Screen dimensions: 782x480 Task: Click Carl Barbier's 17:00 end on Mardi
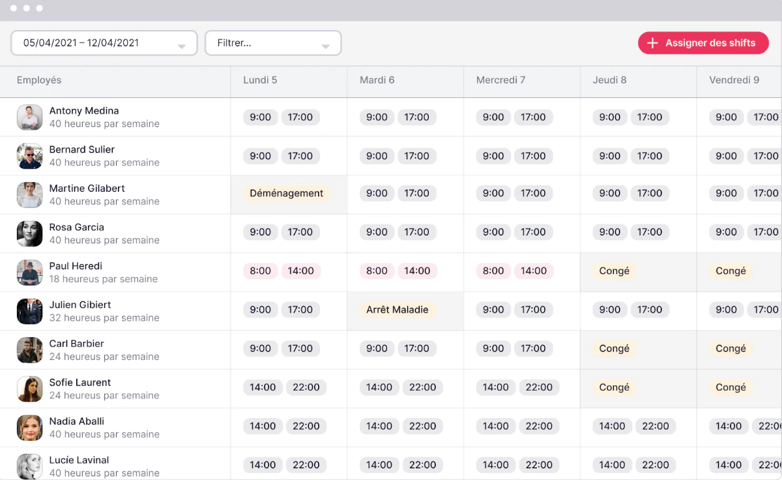click(x=416, y=348)
